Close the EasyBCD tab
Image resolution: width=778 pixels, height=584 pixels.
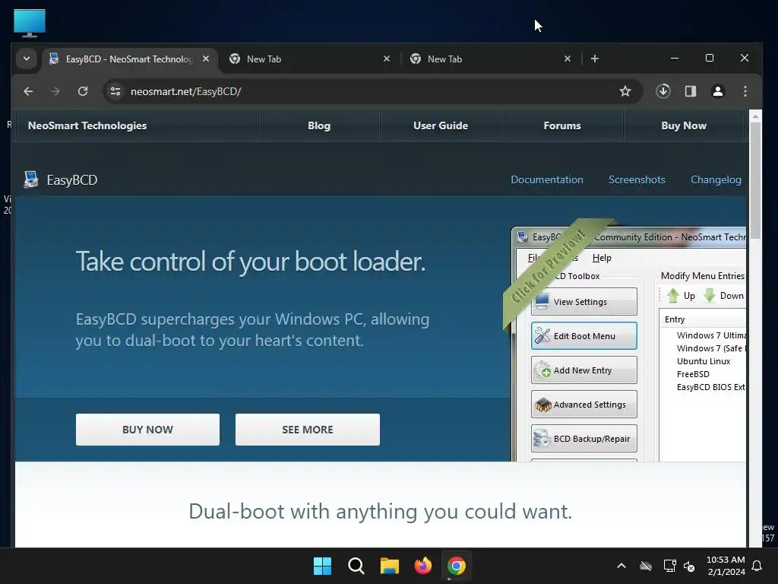coord(206,59)
